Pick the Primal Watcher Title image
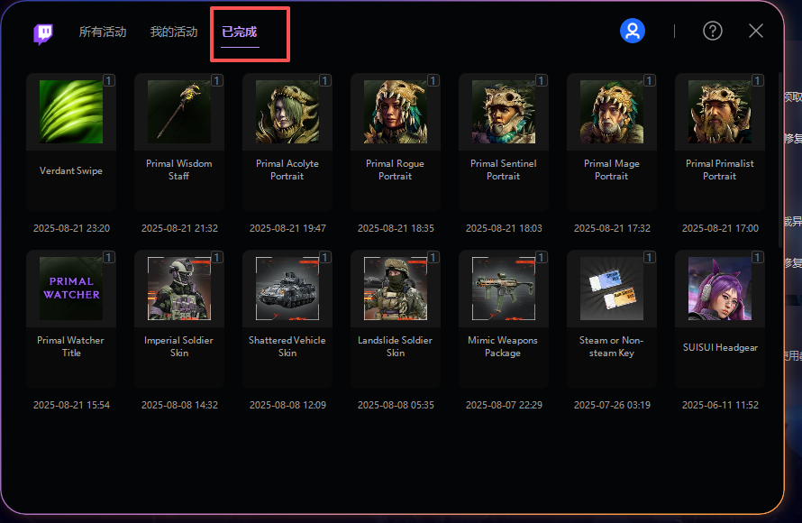Image resolution: width=802 pixels, height=523 pixels. coord(71,289)
